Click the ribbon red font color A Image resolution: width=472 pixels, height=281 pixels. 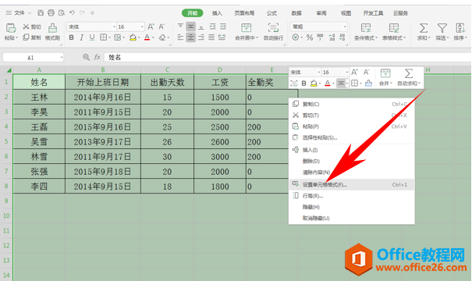147,37
